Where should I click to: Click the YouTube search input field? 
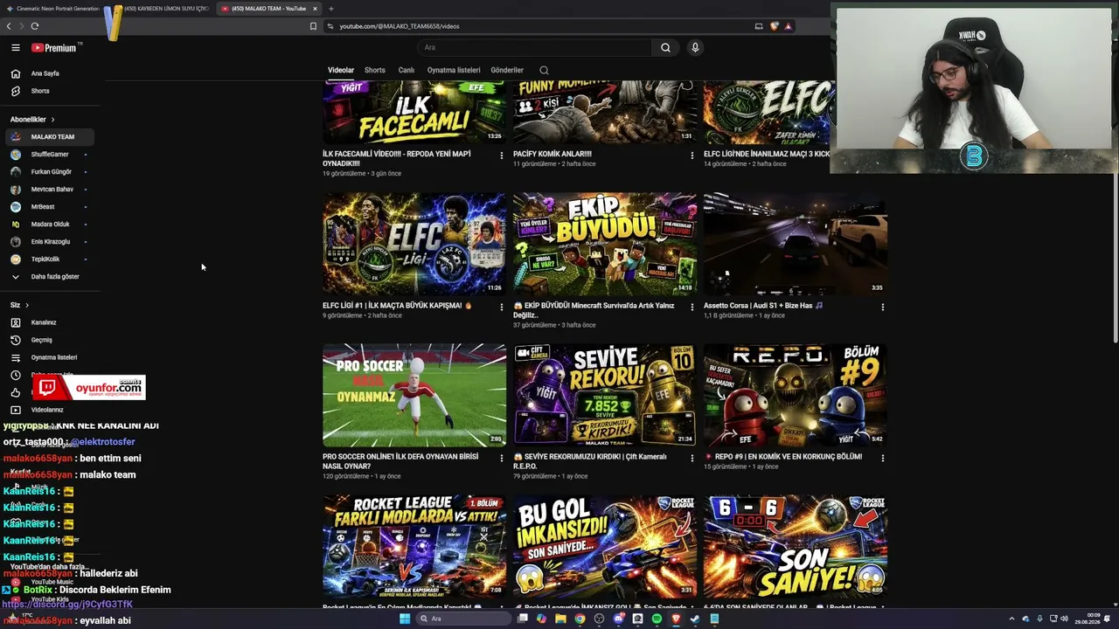(534, 48)
